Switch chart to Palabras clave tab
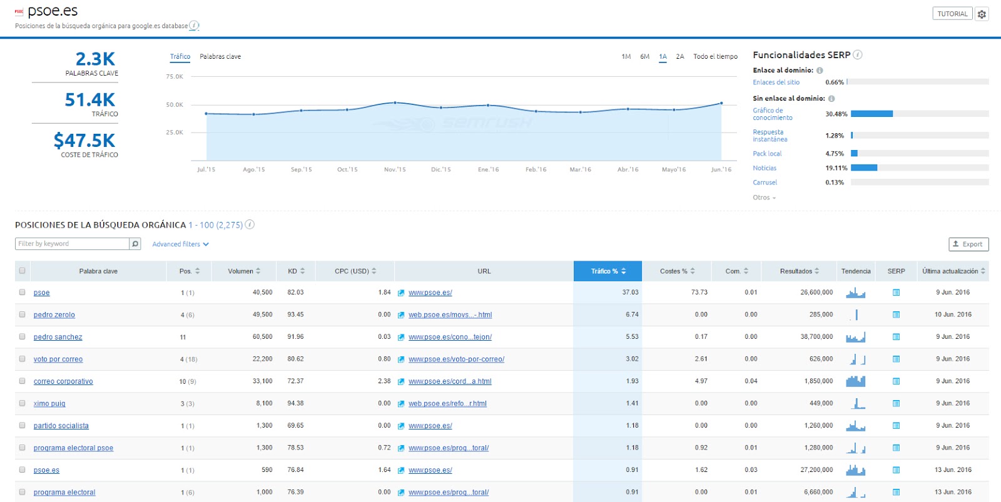The image size is (1001, 502). [220, 57]
